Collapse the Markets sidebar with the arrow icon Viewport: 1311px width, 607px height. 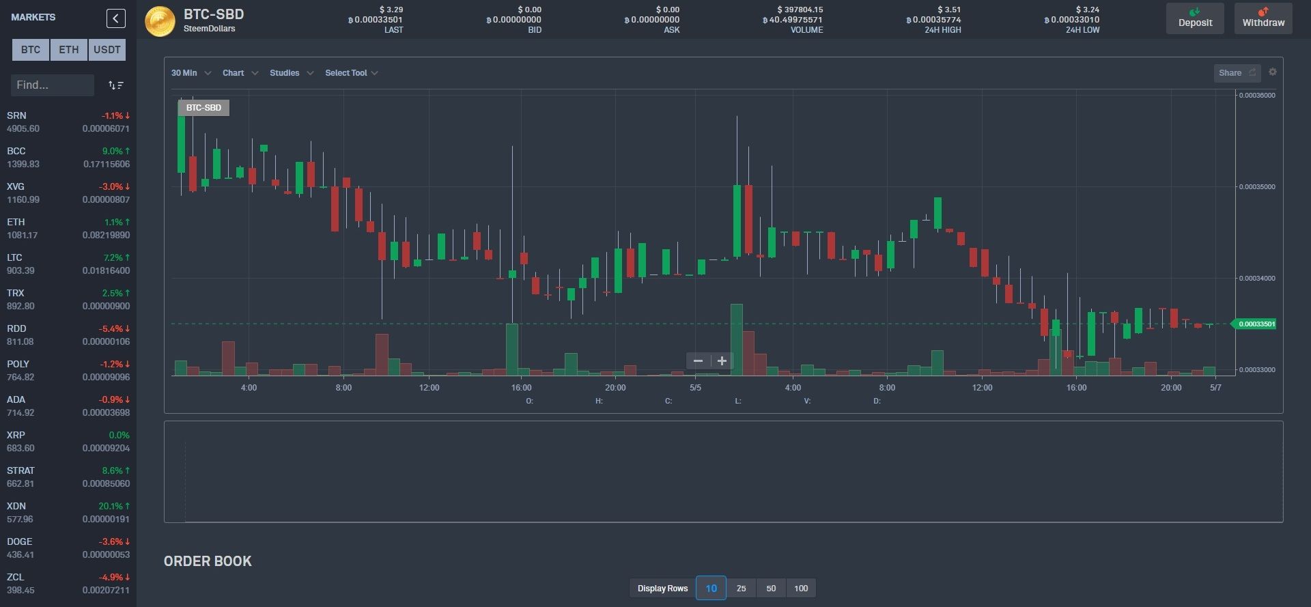click(x=116, y=18)
